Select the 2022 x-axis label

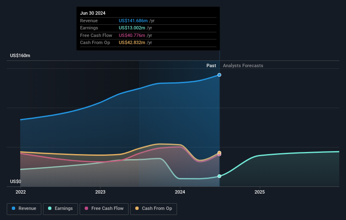[21, 192]
